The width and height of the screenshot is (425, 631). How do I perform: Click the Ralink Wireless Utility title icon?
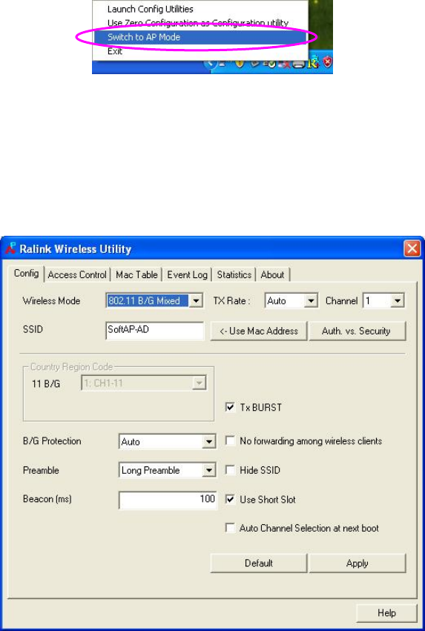(x=11, y=248)
